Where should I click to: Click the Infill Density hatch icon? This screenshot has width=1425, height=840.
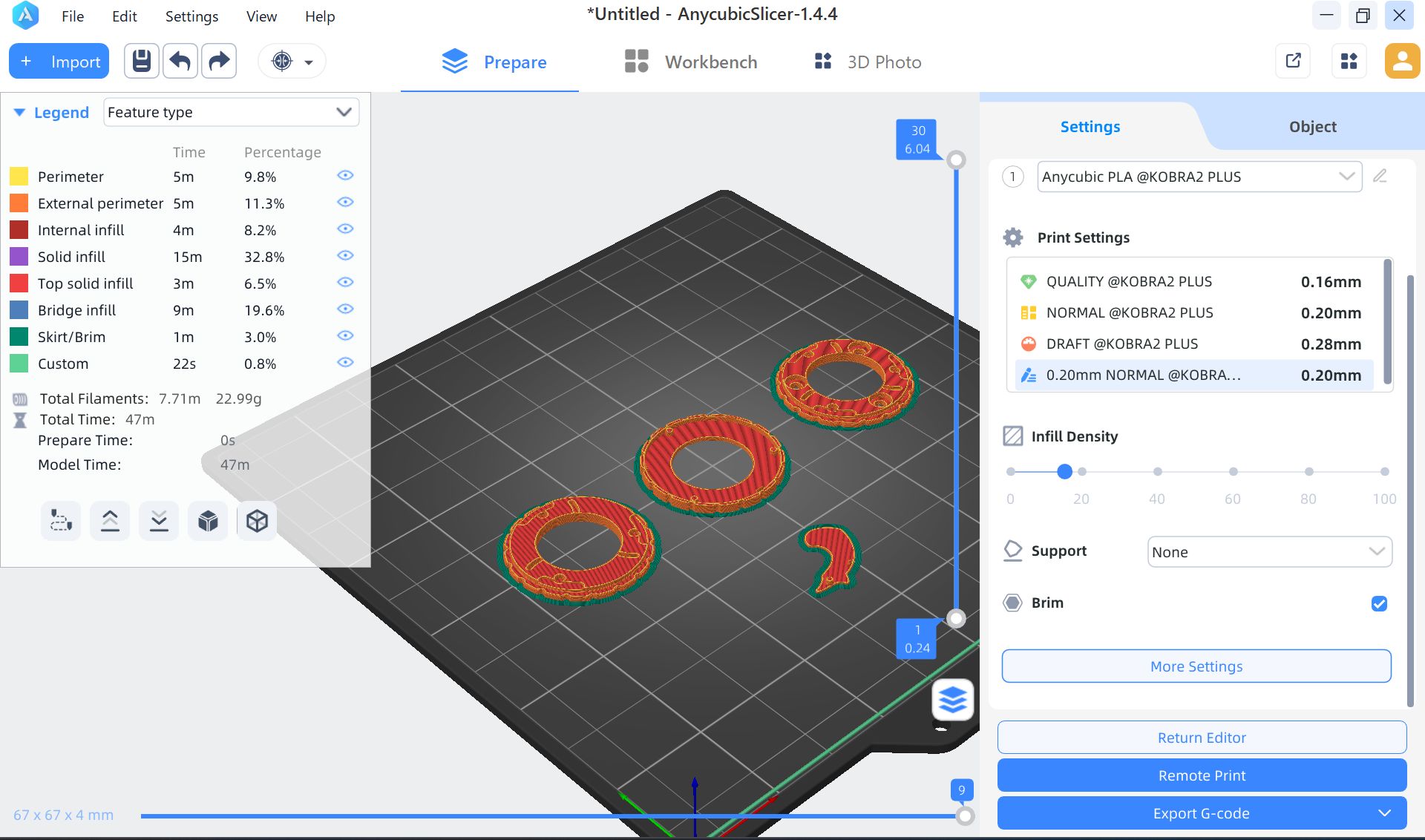1013,436
